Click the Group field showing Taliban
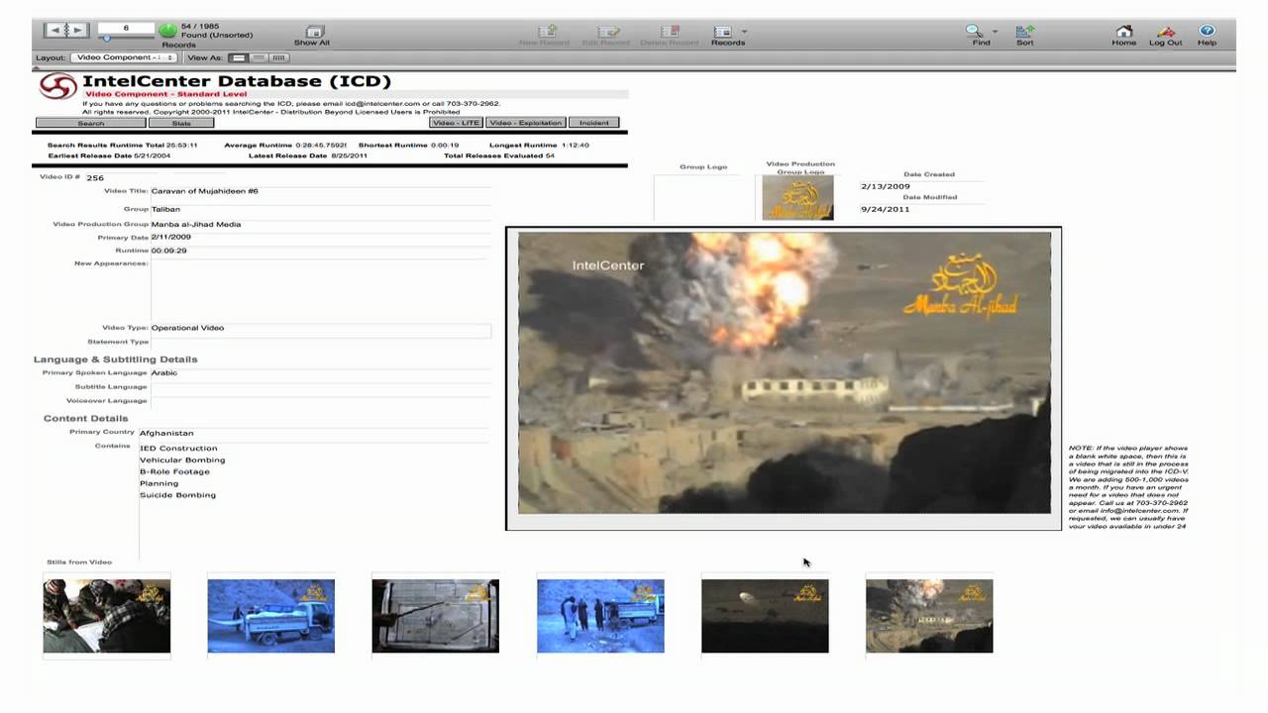This screenshot has width=1268, height=713. point(320,209)
